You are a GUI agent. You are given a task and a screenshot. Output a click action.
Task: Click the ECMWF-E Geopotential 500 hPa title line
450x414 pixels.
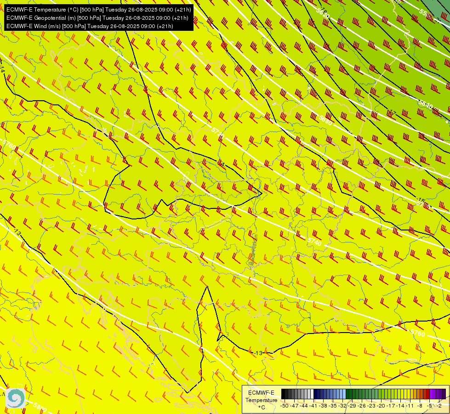coord(97,18)
